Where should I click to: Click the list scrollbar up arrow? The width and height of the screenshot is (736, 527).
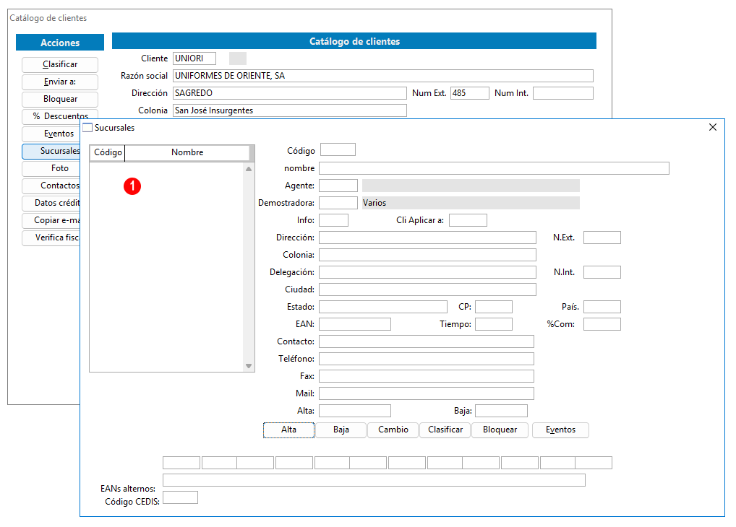click(249, 169)
